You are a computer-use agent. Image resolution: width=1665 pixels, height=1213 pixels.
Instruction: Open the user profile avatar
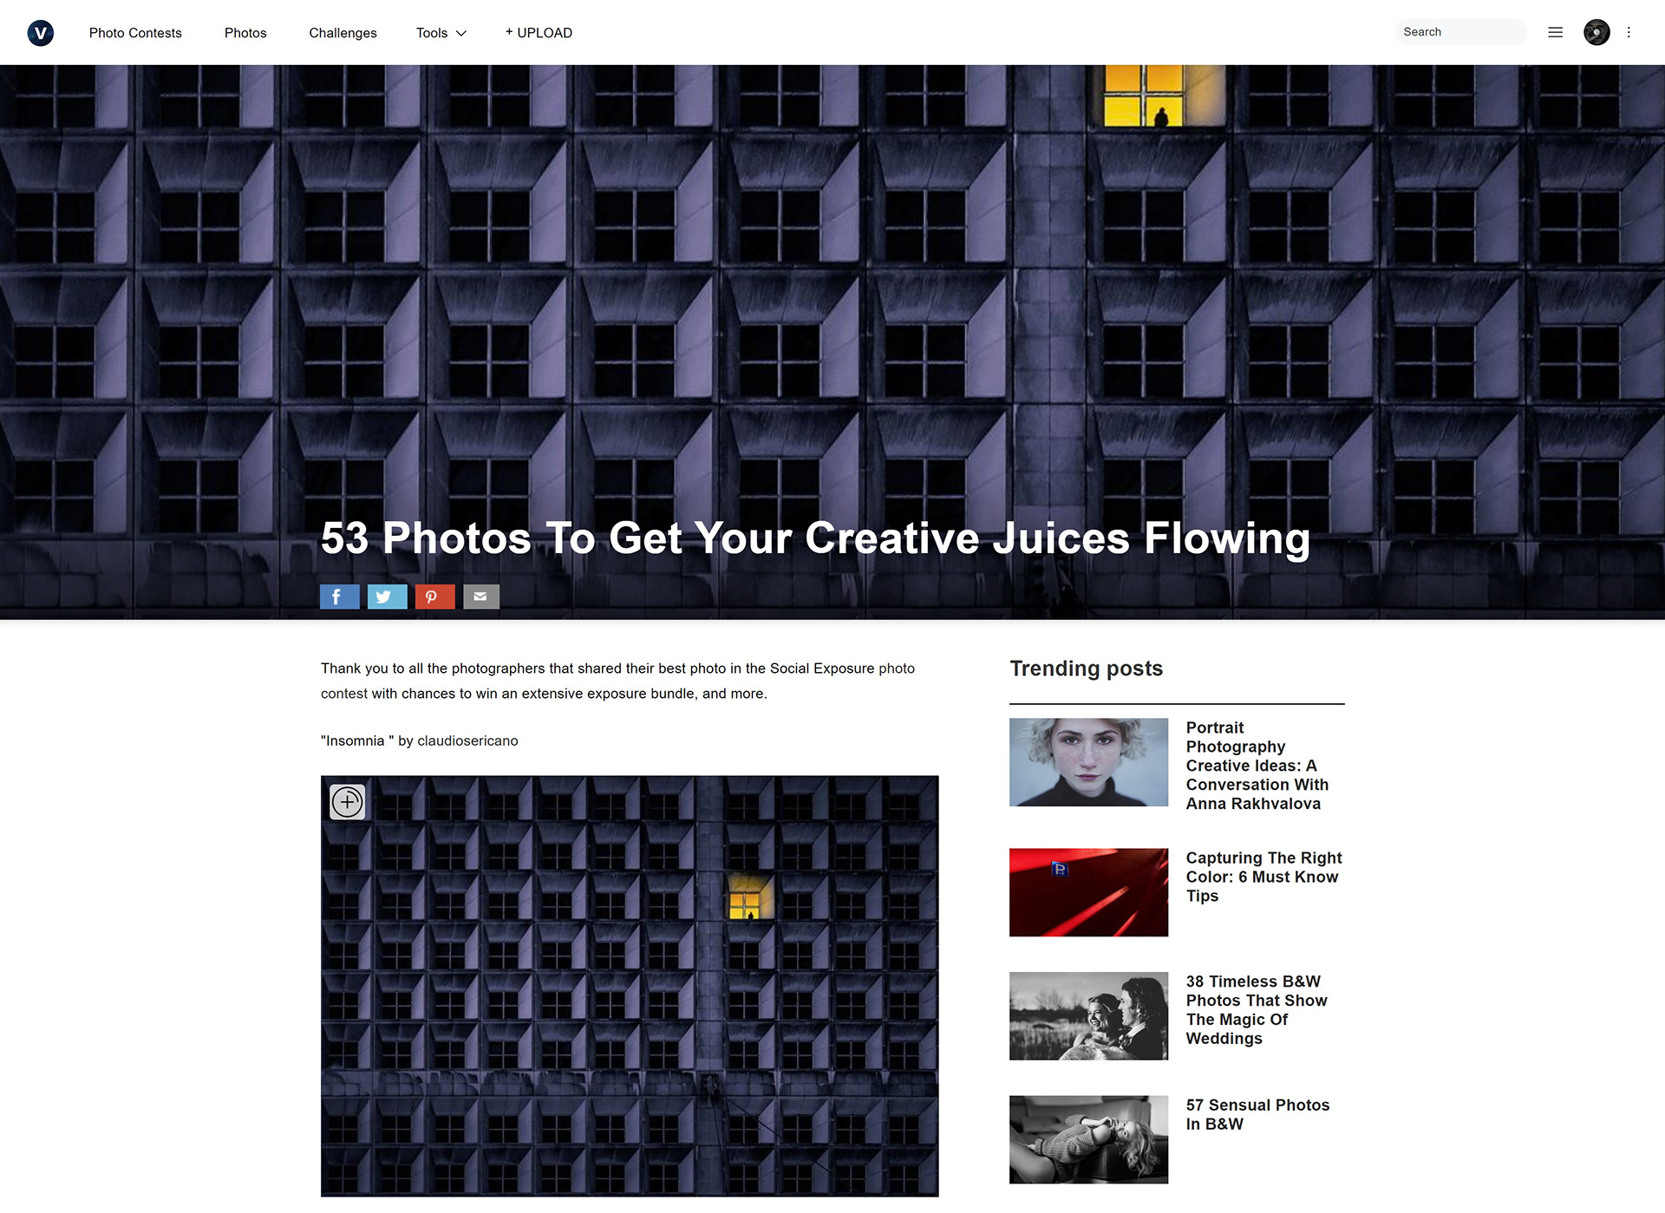[1596, 32]
